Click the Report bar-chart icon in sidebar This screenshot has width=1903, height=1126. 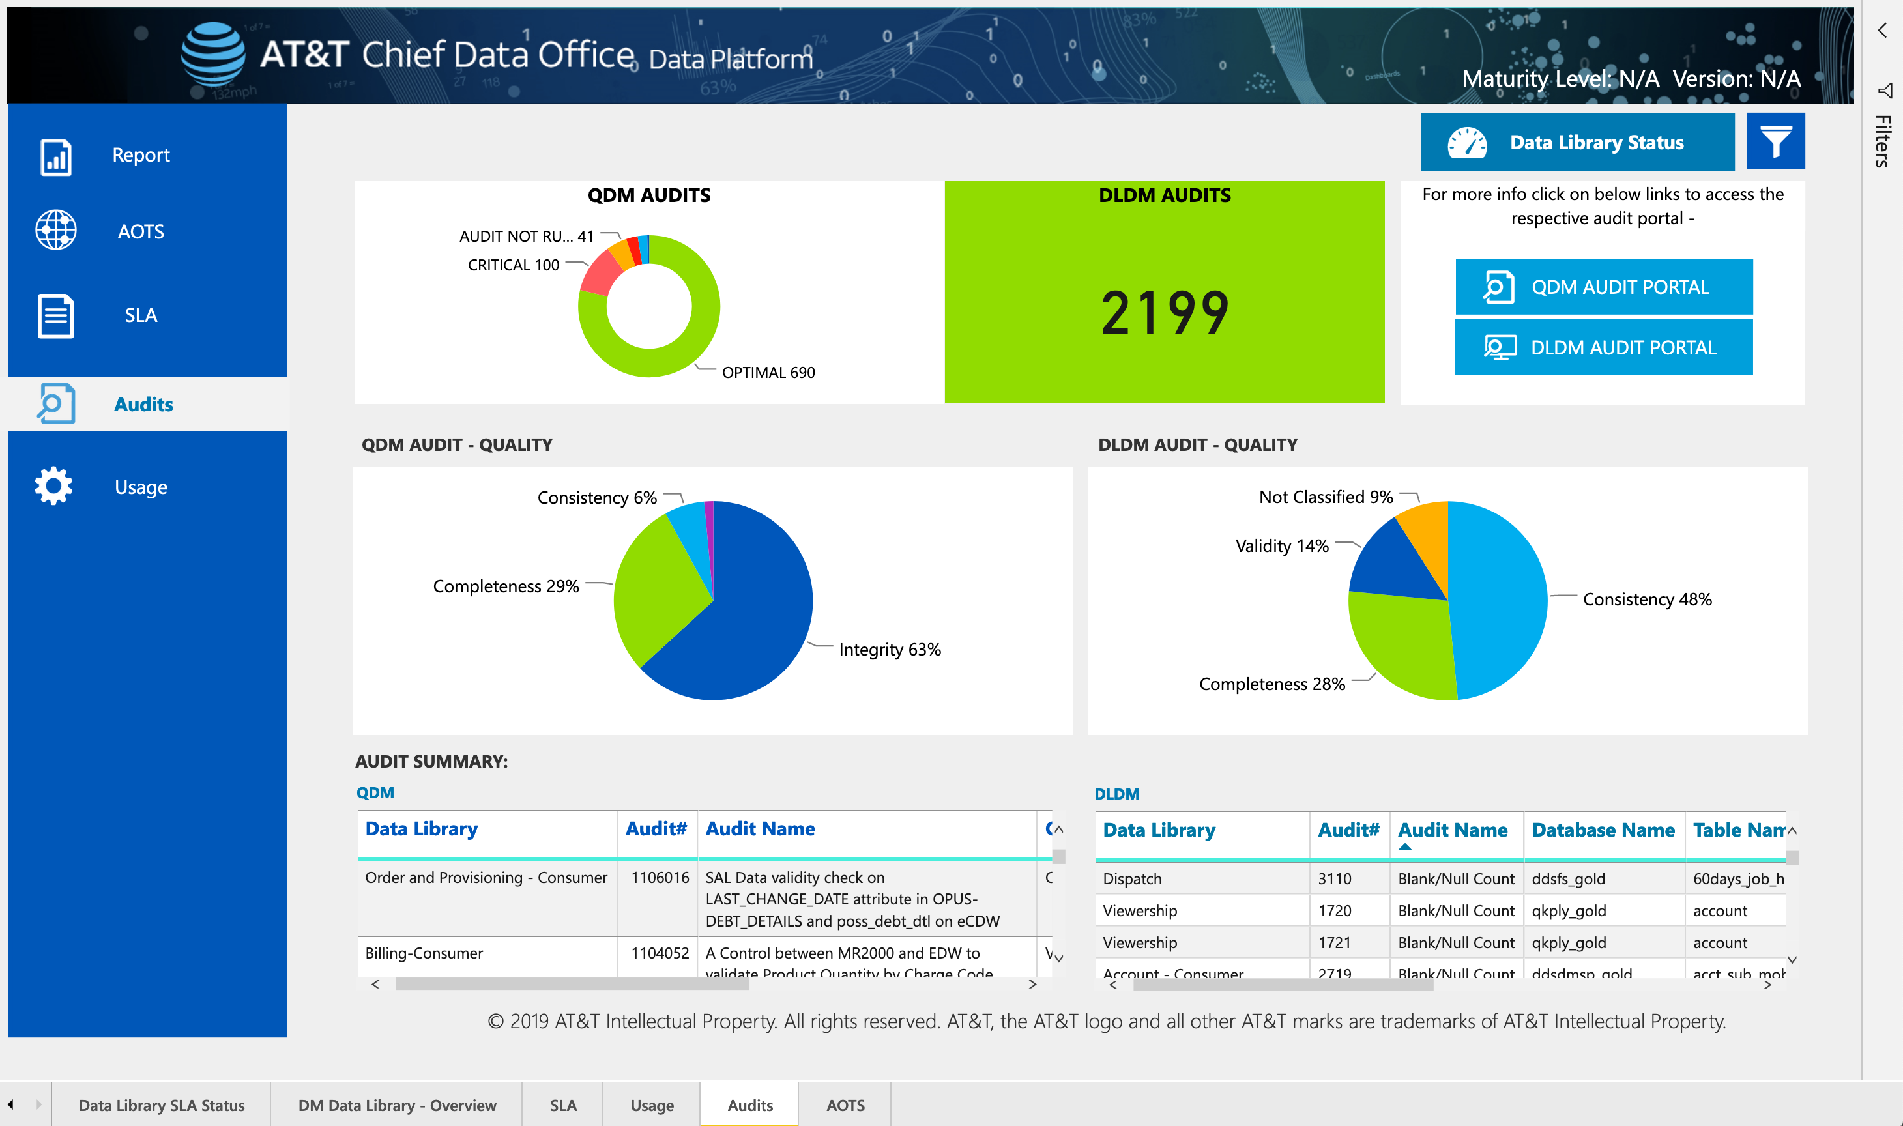(55, 157)
